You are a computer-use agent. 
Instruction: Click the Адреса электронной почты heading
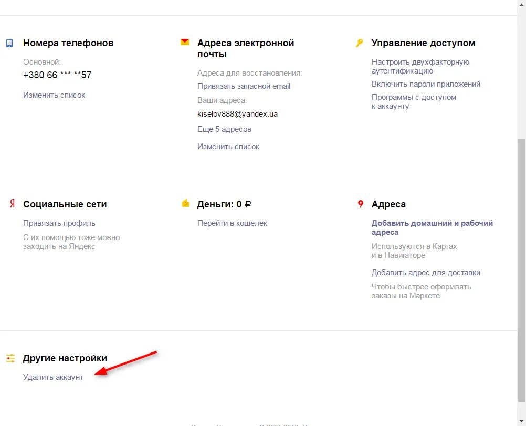point(246,48)
